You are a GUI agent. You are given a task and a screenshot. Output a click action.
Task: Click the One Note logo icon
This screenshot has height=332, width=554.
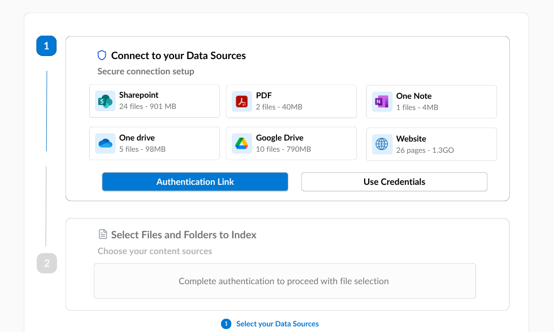(x=382, y=102)
